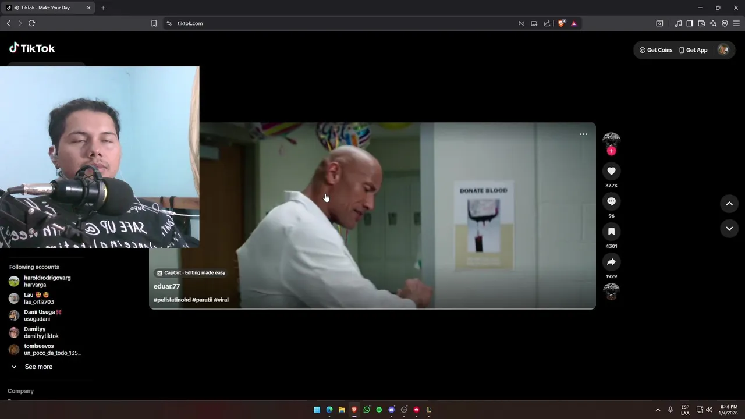Click the Get App button
The image size is (745, 419).
pos(693,50)
